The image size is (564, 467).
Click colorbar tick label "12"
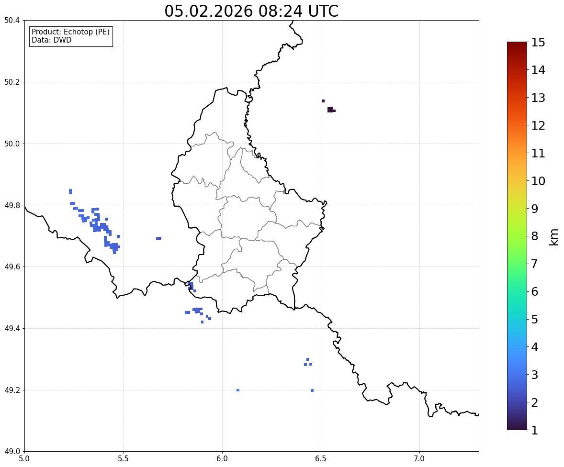(x=538, y=125)
